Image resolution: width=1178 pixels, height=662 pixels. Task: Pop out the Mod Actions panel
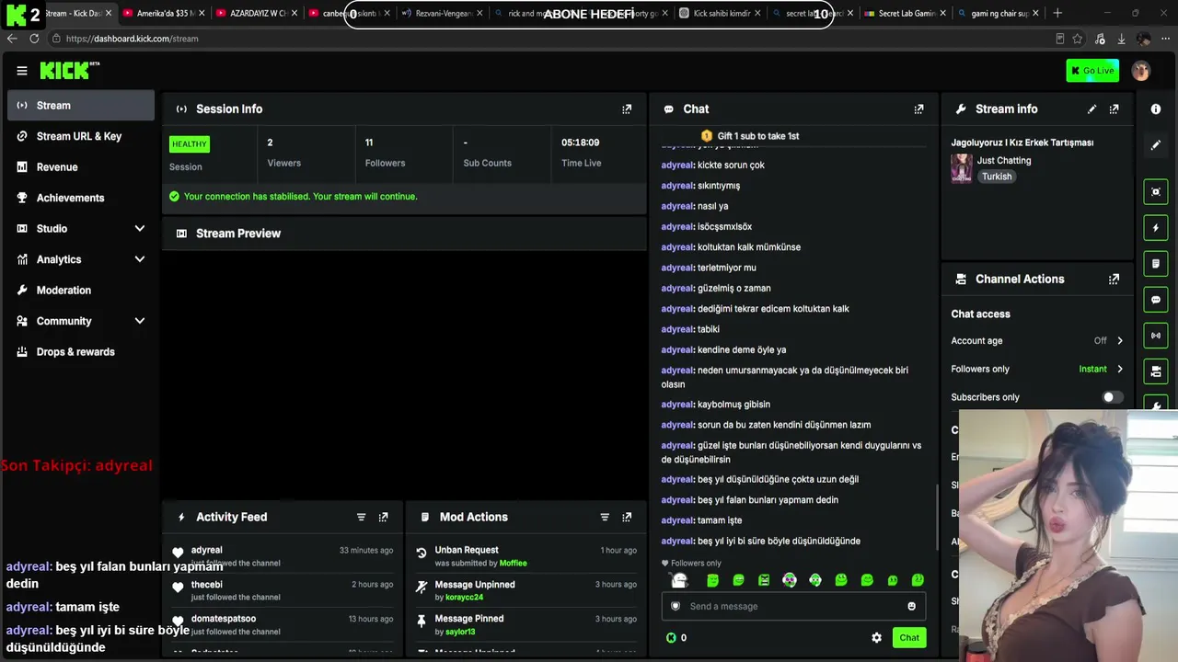627,517
